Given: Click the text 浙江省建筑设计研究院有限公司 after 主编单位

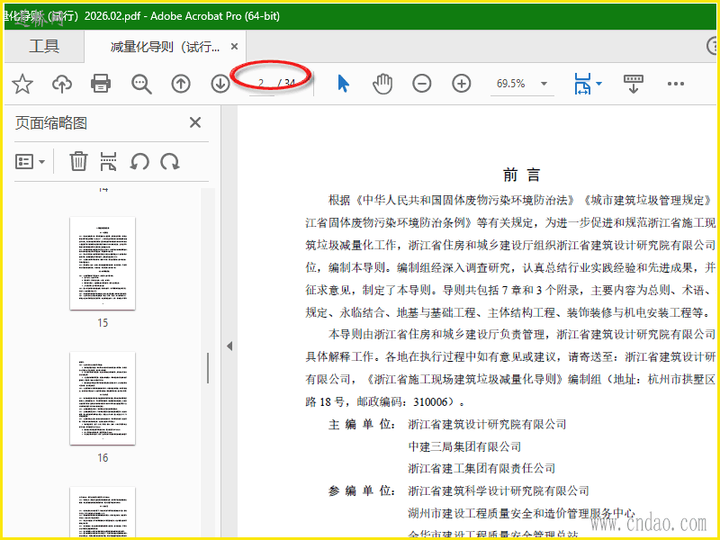Looking at the screenshot, I should click(x=487, y=424).
